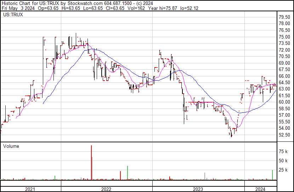Select the 69.00 price axis label
The width and height of the screenshot is (294, 192).
284,63
